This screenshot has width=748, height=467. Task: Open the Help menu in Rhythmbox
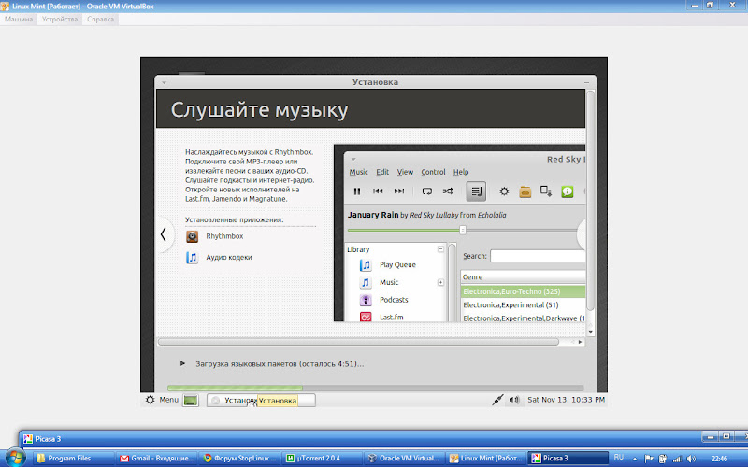click(x=461, y=172)
